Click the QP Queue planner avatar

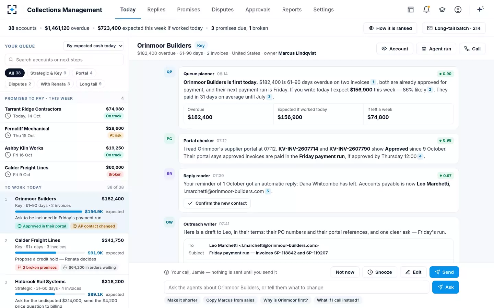(169, 72)
